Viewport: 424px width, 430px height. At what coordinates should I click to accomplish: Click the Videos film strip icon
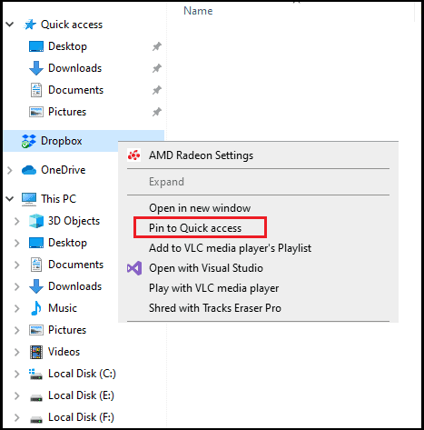click(36, 352)
